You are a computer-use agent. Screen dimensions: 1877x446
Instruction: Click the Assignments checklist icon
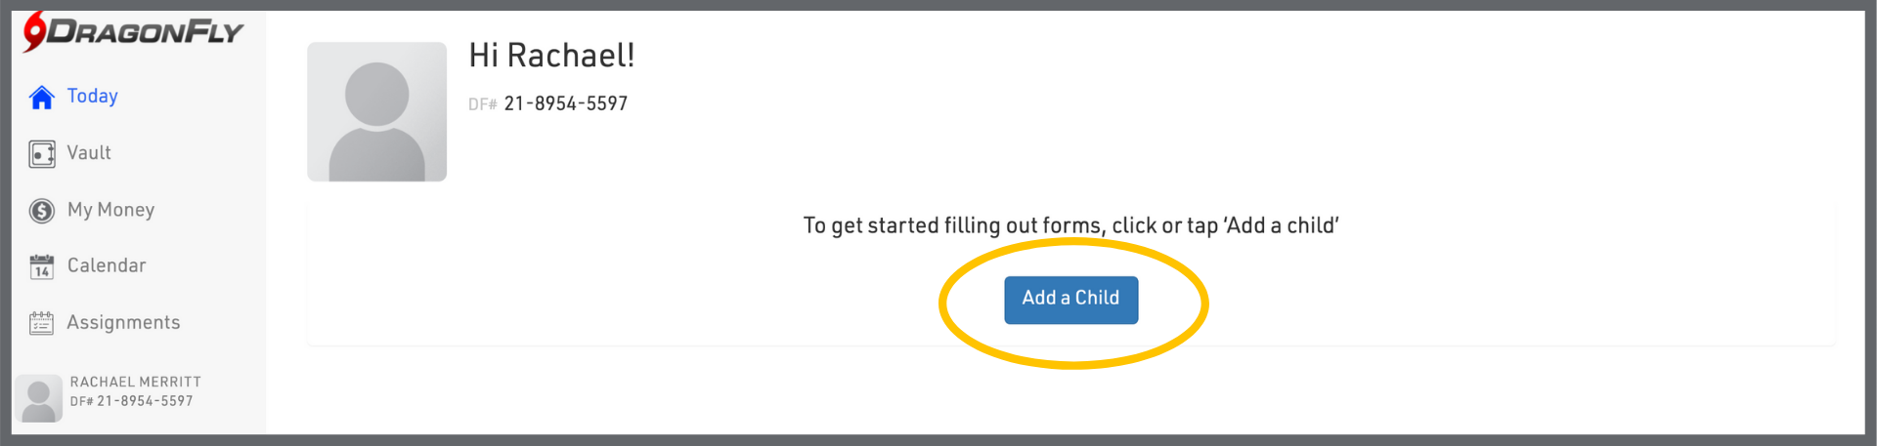click(x=42, y=323)
